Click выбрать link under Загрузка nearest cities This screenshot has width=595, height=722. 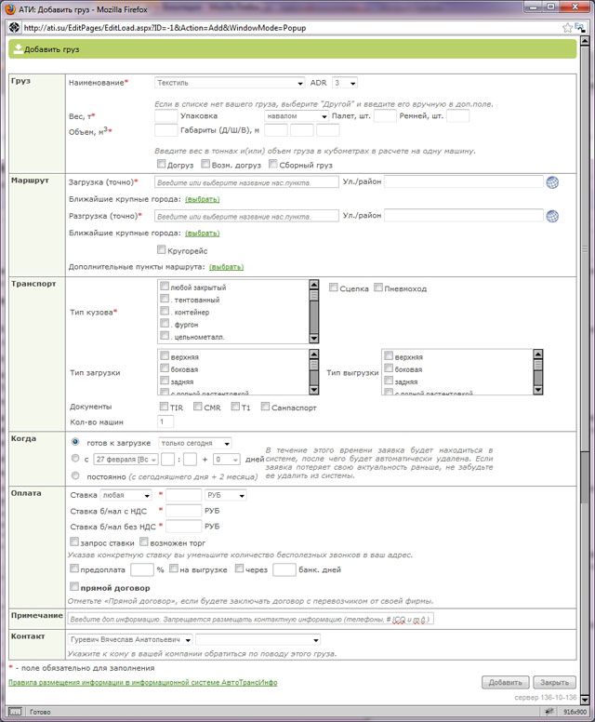[x=203, y=199]
